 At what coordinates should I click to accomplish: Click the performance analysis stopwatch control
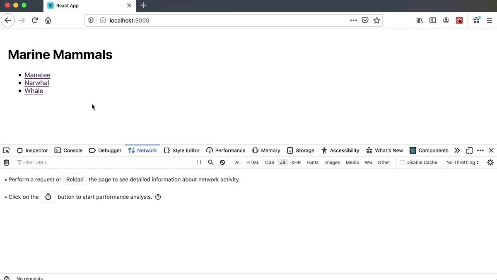[48, 196]
